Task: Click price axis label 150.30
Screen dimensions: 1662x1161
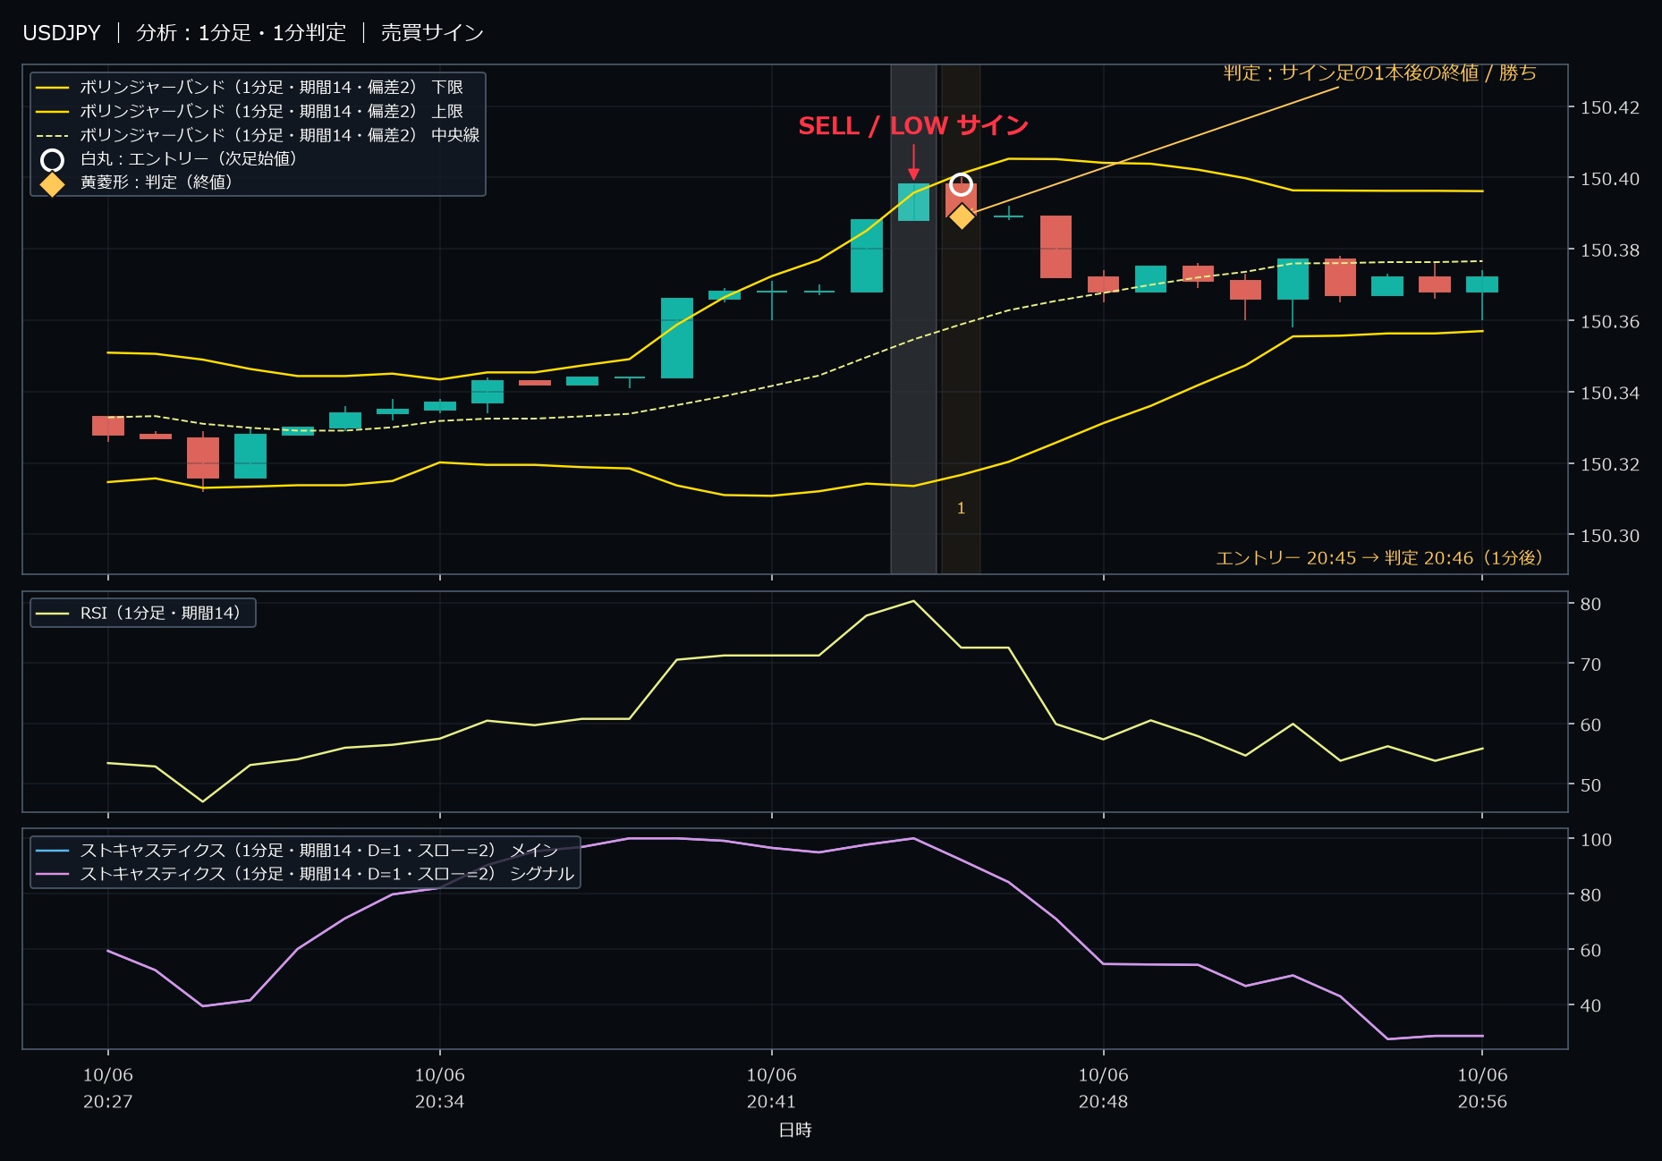Action: (1610, 537)
